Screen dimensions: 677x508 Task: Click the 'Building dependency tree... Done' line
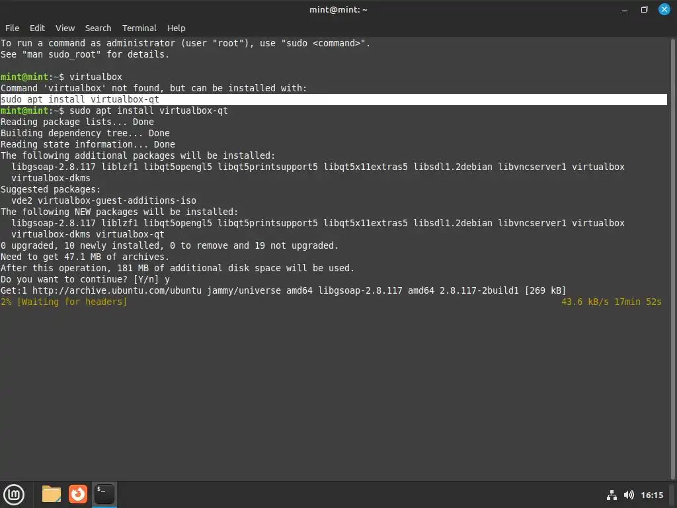pyautogui.click(x=85, y=133)
